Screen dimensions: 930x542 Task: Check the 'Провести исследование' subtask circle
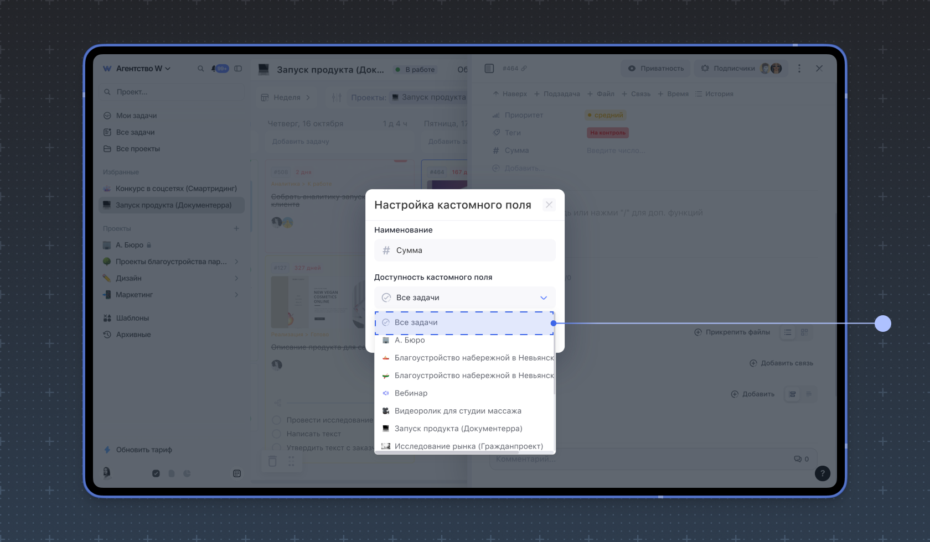277,420
